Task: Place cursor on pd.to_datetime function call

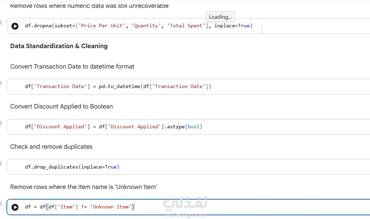Action: click(120, 86)
